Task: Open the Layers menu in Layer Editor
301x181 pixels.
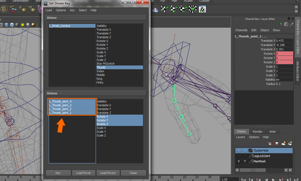Action: point(240,137)
